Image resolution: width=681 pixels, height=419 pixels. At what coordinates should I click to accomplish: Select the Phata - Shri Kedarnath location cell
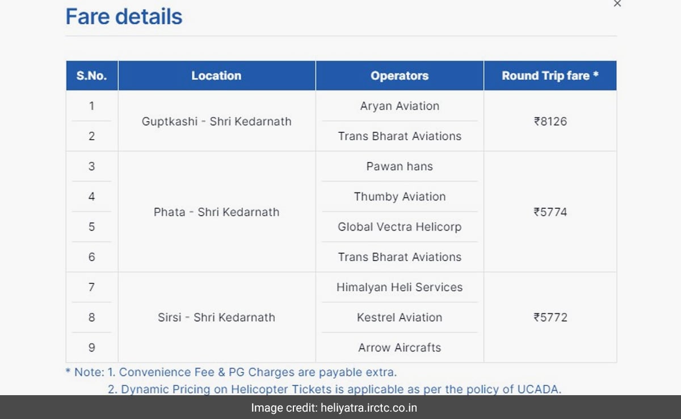coord(216,212)
